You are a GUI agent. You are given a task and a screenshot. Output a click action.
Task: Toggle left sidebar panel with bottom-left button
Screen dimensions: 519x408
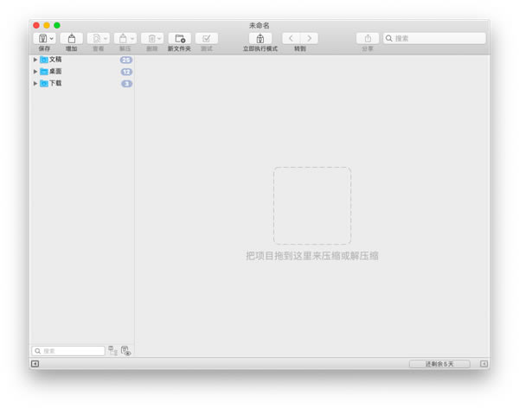click(x=35, y=364)
